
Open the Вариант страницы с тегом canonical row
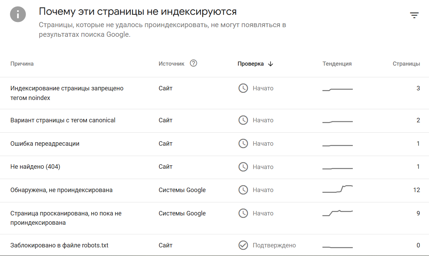214,121
